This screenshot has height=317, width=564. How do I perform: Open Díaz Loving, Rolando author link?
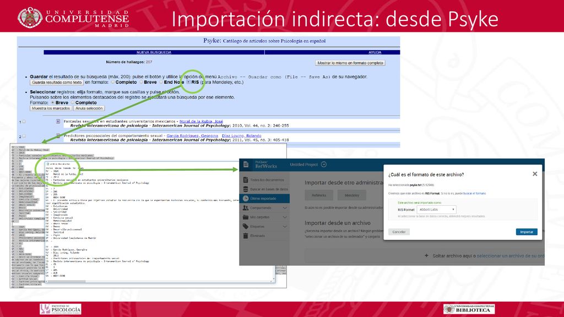[241, 136]
